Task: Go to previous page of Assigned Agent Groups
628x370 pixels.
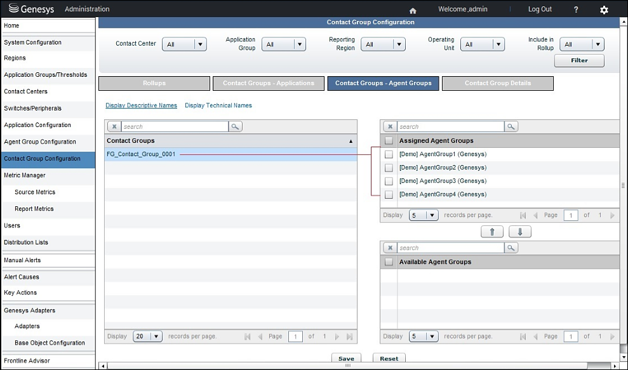Action: 535,215
